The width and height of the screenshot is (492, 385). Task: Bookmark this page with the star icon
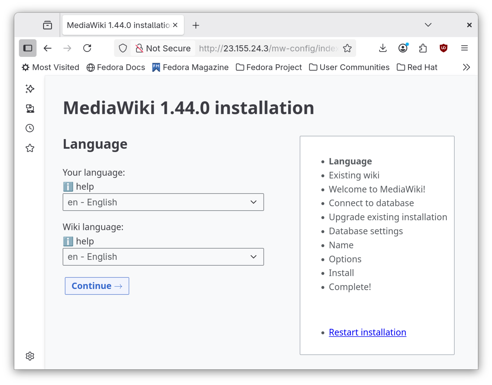pyautogui.click(x=347, y=48)
